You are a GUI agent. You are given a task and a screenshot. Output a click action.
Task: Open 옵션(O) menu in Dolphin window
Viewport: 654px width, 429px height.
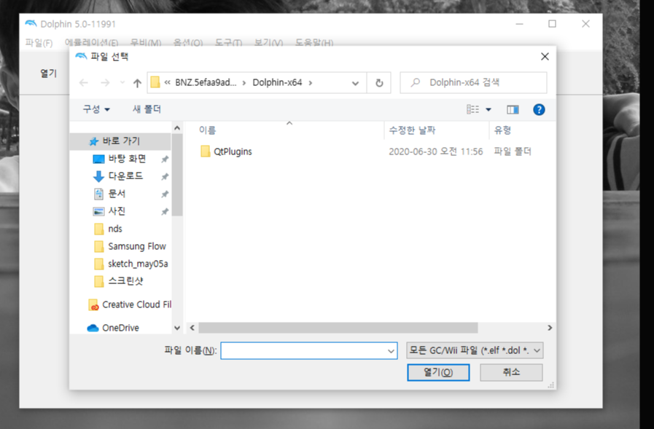188,43
